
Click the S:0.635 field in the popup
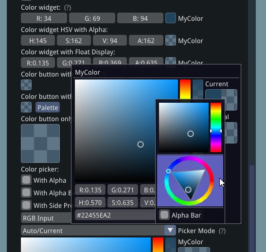[x=123, y=202]
